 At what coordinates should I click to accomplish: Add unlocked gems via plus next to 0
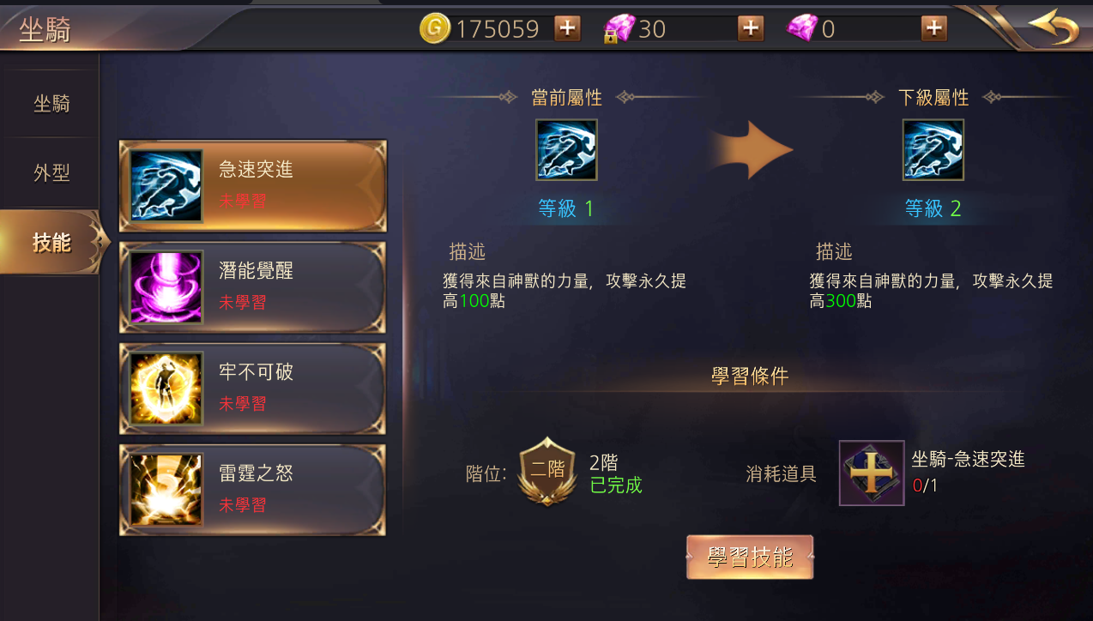(x=934, y=28)
